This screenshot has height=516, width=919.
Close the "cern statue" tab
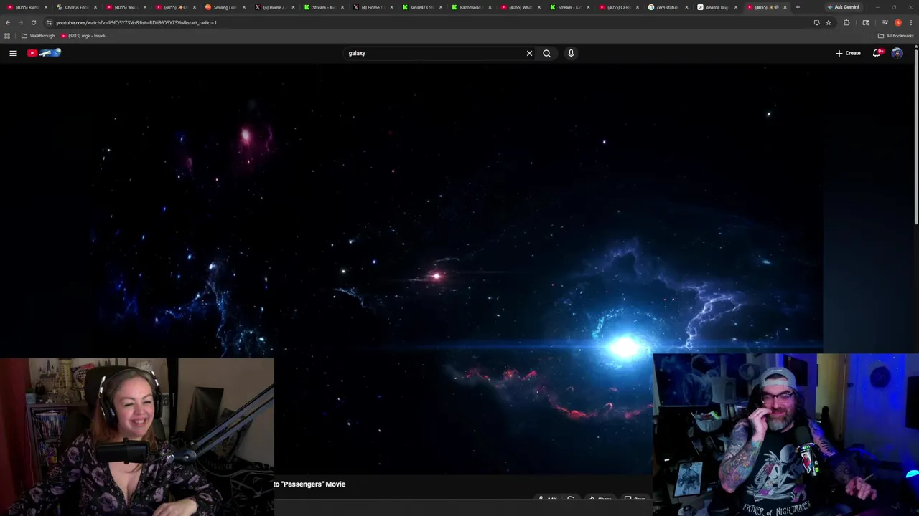[686, 7]
